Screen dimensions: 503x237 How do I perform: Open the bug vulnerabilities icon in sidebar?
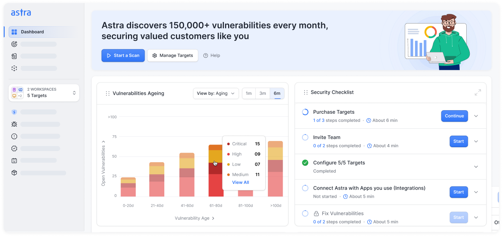[x=14, y=124]
